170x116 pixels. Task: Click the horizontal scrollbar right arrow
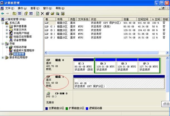pyautogui.click(x=167, y=53)
